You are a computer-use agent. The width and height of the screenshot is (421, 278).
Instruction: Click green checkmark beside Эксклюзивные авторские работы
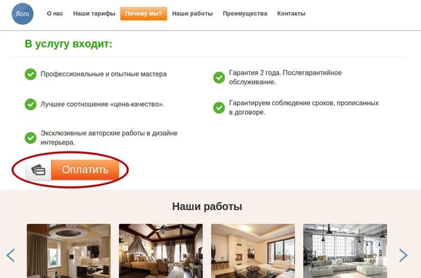point(31,138)
